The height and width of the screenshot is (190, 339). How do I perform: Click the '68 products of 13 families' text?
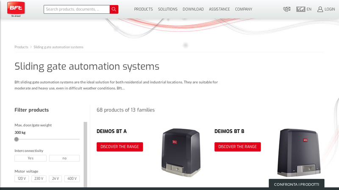click(x=125, y=110)
